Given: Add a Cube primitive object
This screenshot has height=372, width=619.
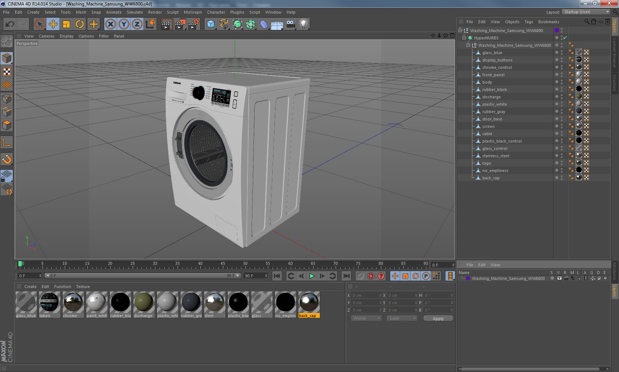Looking at the screenshot, I should (211, 24).
